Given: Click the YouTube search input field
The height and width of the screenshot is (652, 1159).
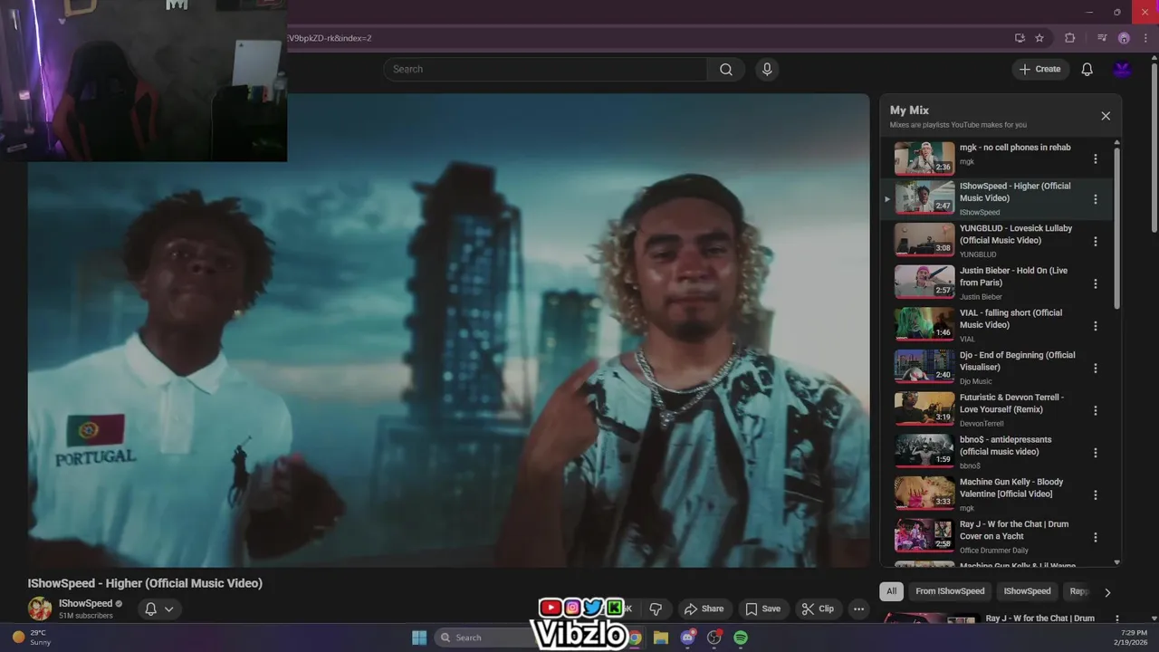Looking at the screenshot, I should (545, 70).
